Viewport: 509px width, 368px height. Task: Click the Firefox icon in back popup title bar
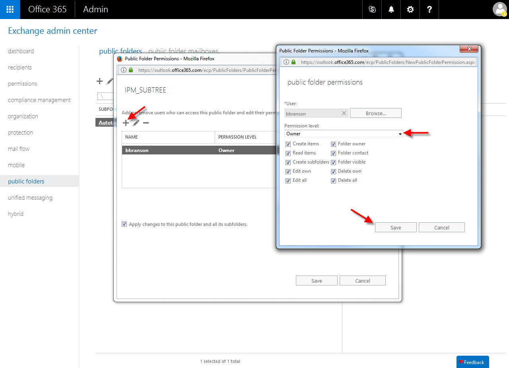tap(120, 59)
